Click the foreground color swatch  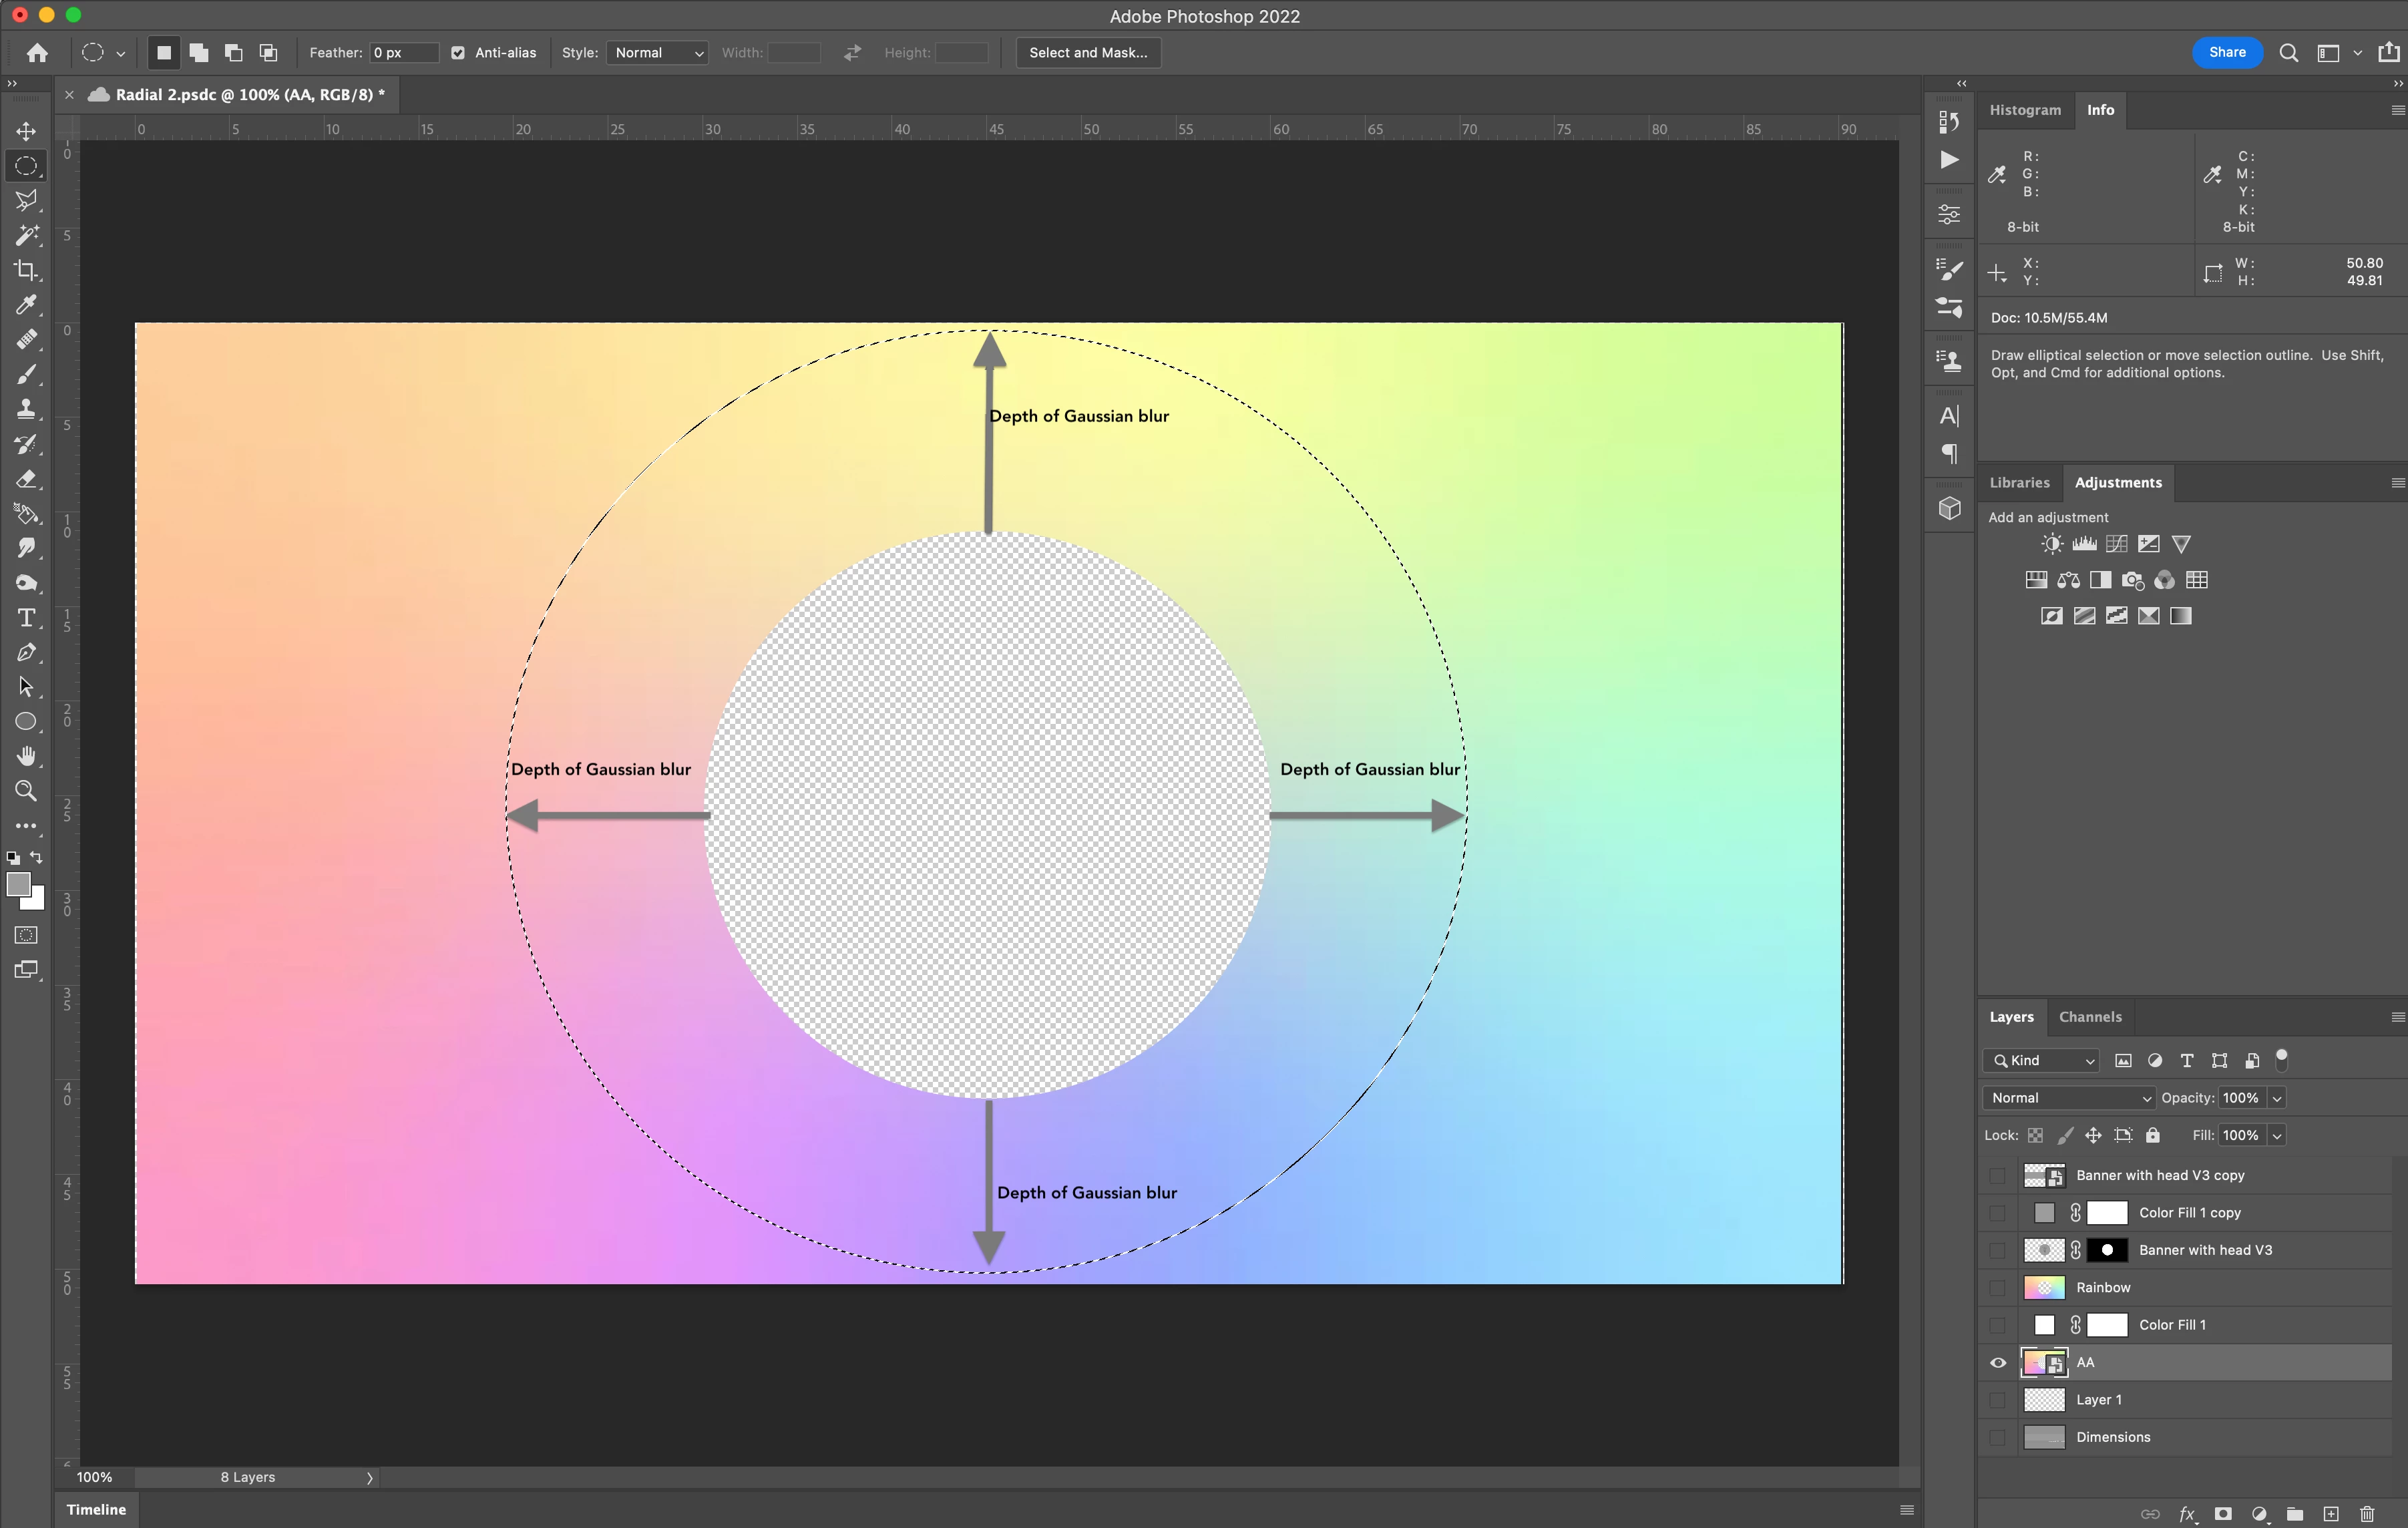[x=18, y=884]
